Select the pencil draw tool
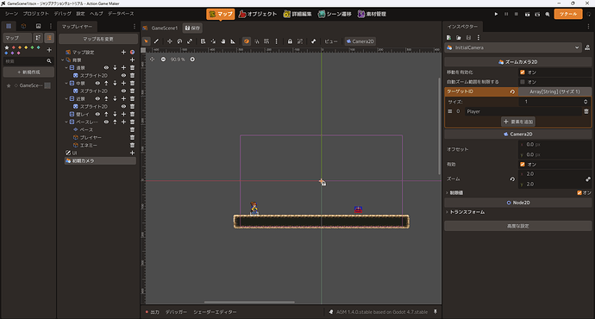The width and height of the screenshot is (595, 319). pos(156,41)
